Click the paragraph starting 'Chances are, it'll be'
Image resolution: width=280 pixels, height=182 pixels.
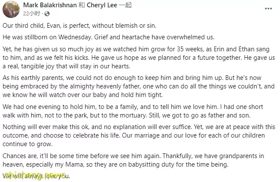coord(133,160)
